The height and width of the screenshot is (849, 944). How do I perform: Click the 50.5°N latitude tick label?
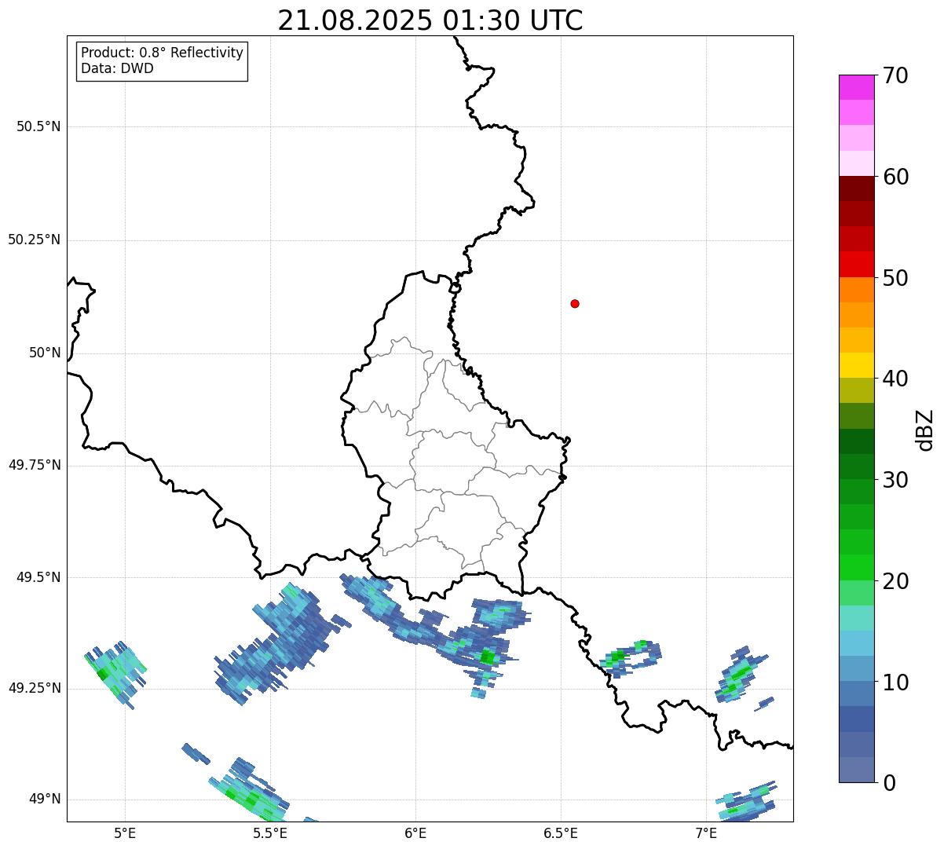click(38, 126)
